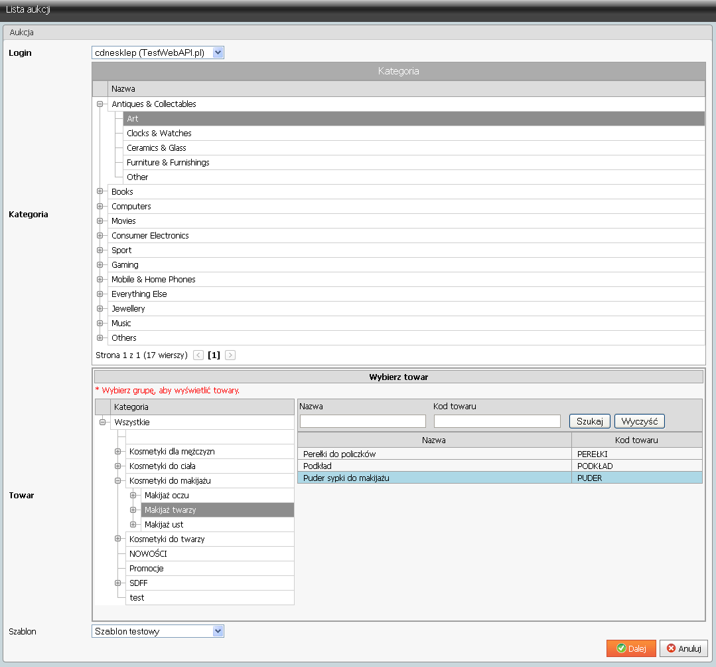Click the Wyczyść clear button
This screenshot has height=667, width=716.
point(639,421)
